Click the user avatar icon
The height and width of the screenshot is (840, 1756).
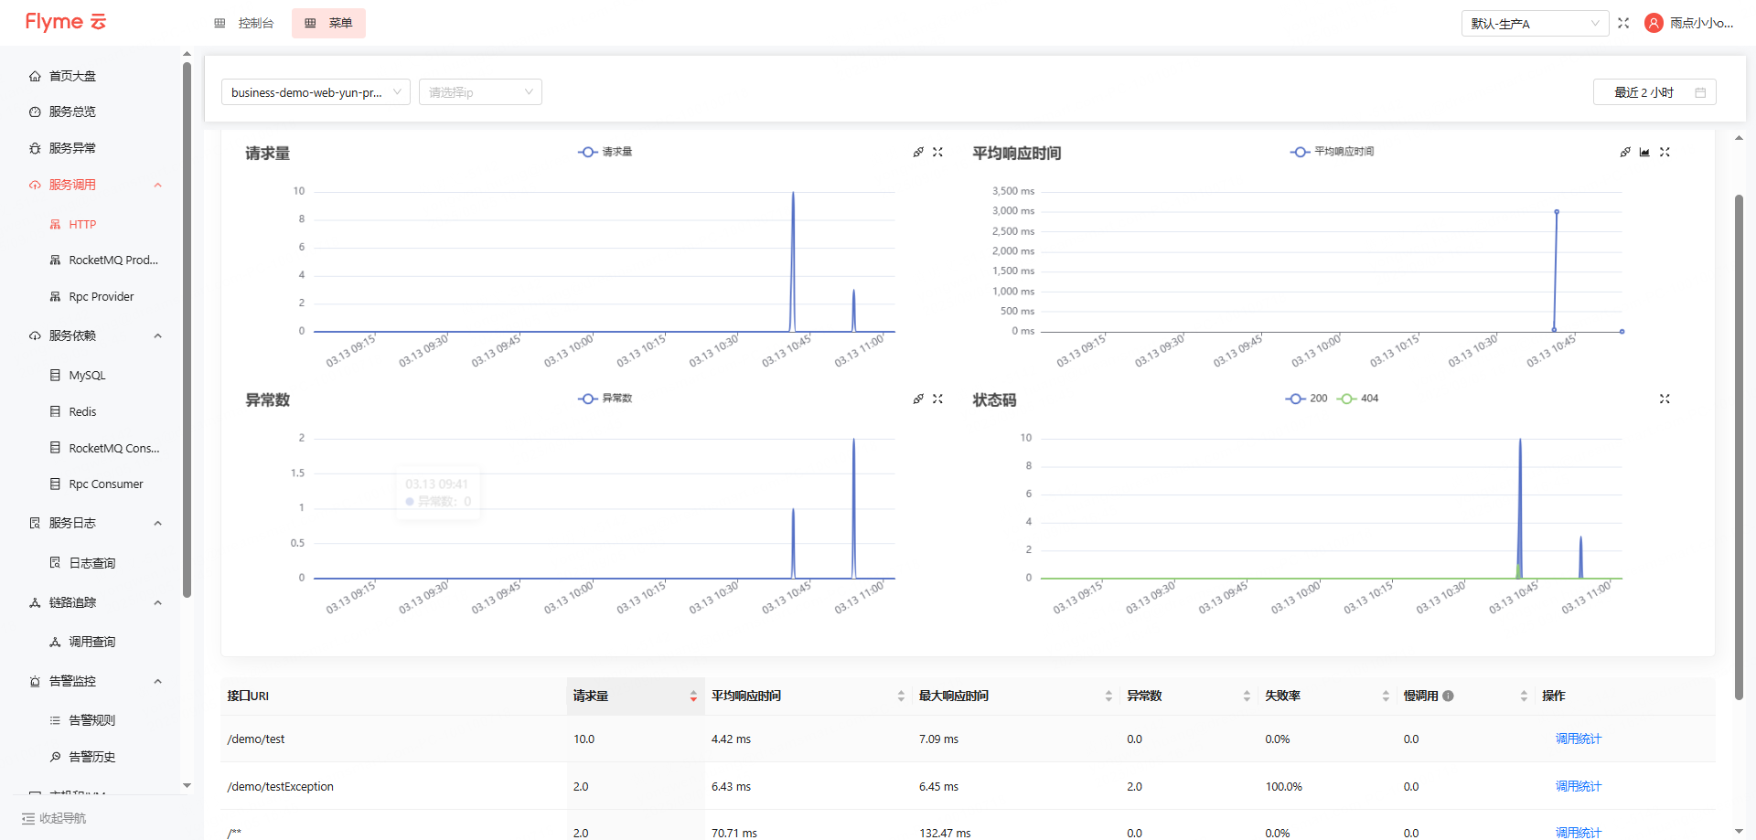[1654, 23]
